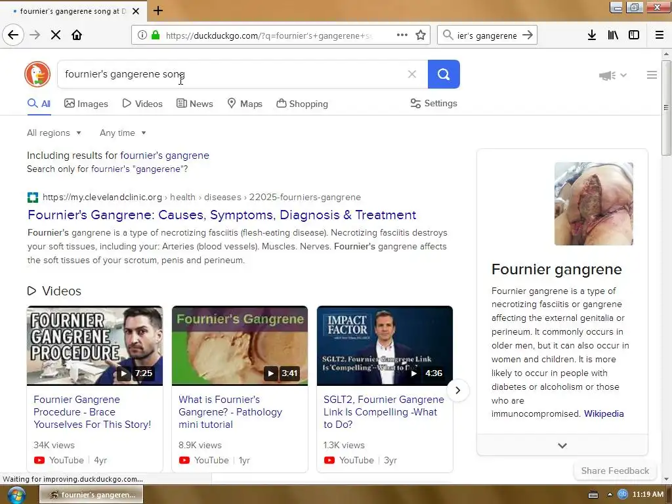Click the magnifier in the browser search box
Screen dimensions: 672x504
coord(448,35)
